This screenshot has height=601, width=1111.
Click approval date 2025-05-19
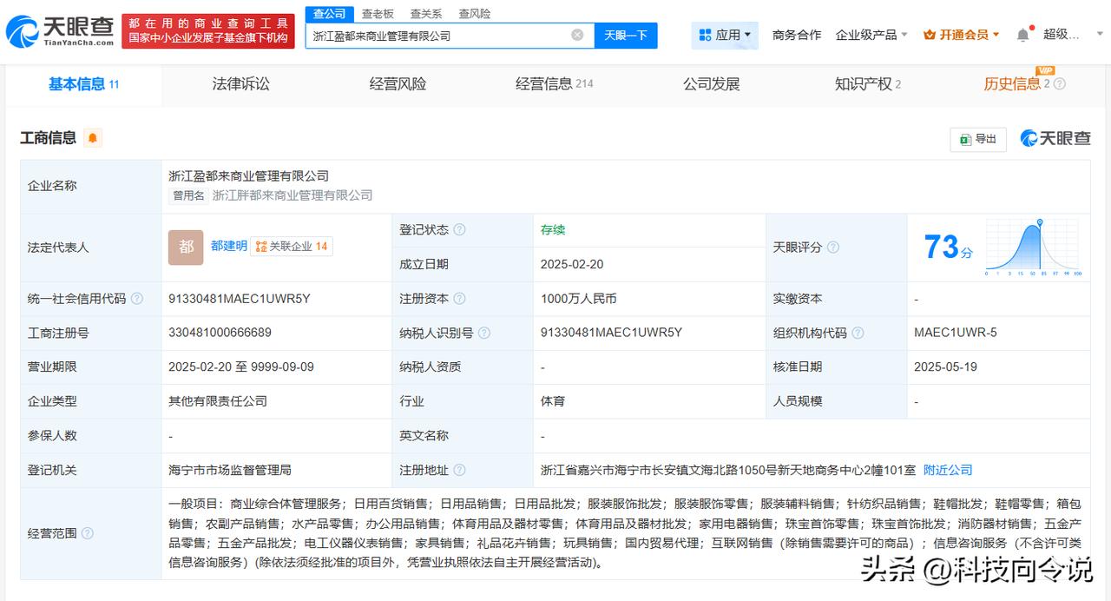pos(946,367)
